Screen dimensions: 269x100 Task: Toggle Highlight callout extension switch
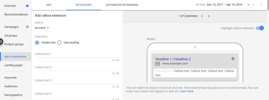(260, 28)
